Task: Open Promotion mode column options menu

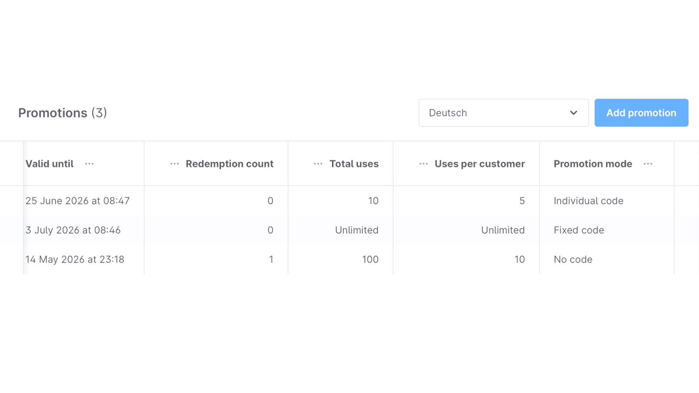Action: (648, 164)
